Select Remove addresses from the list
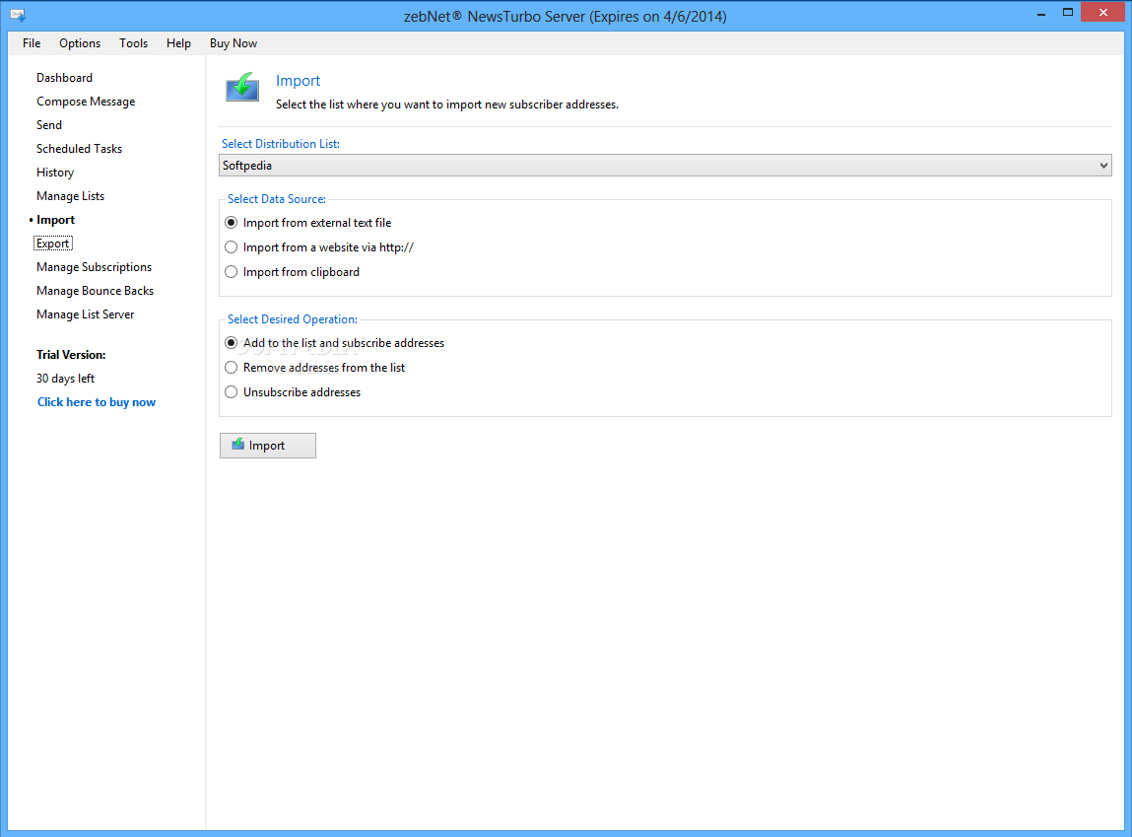The width and height of the screenshot is (1132, 837). click(315, 368)
